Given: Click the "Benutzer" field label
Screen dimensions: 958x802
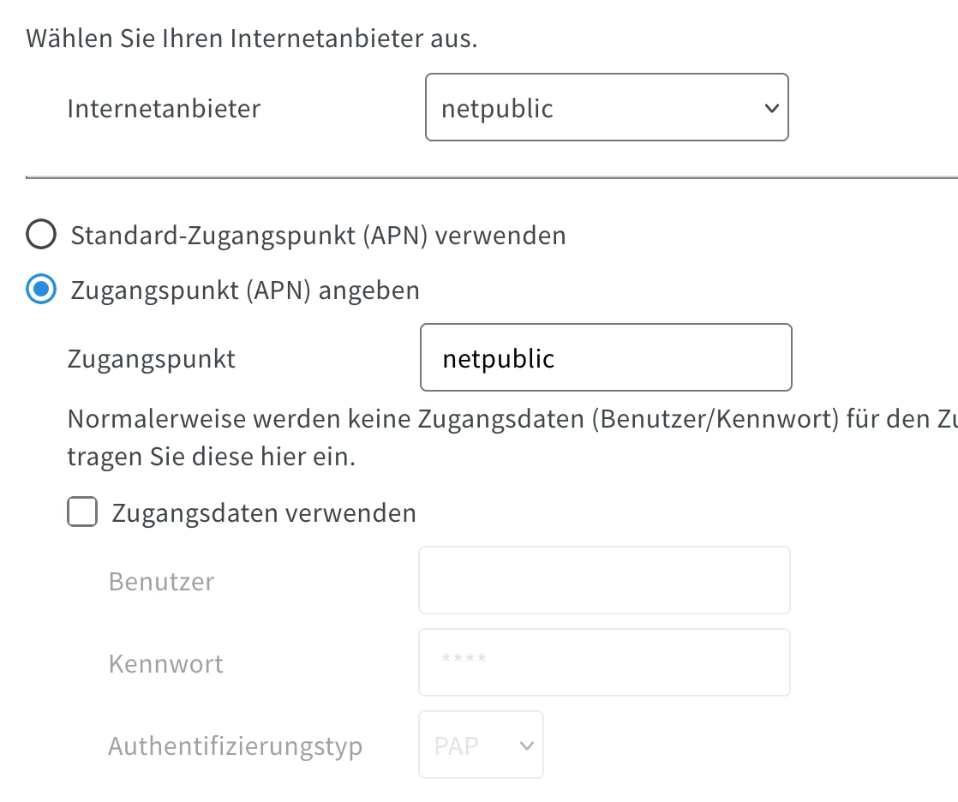Looking at the screenshot, I should coord(162,581).
